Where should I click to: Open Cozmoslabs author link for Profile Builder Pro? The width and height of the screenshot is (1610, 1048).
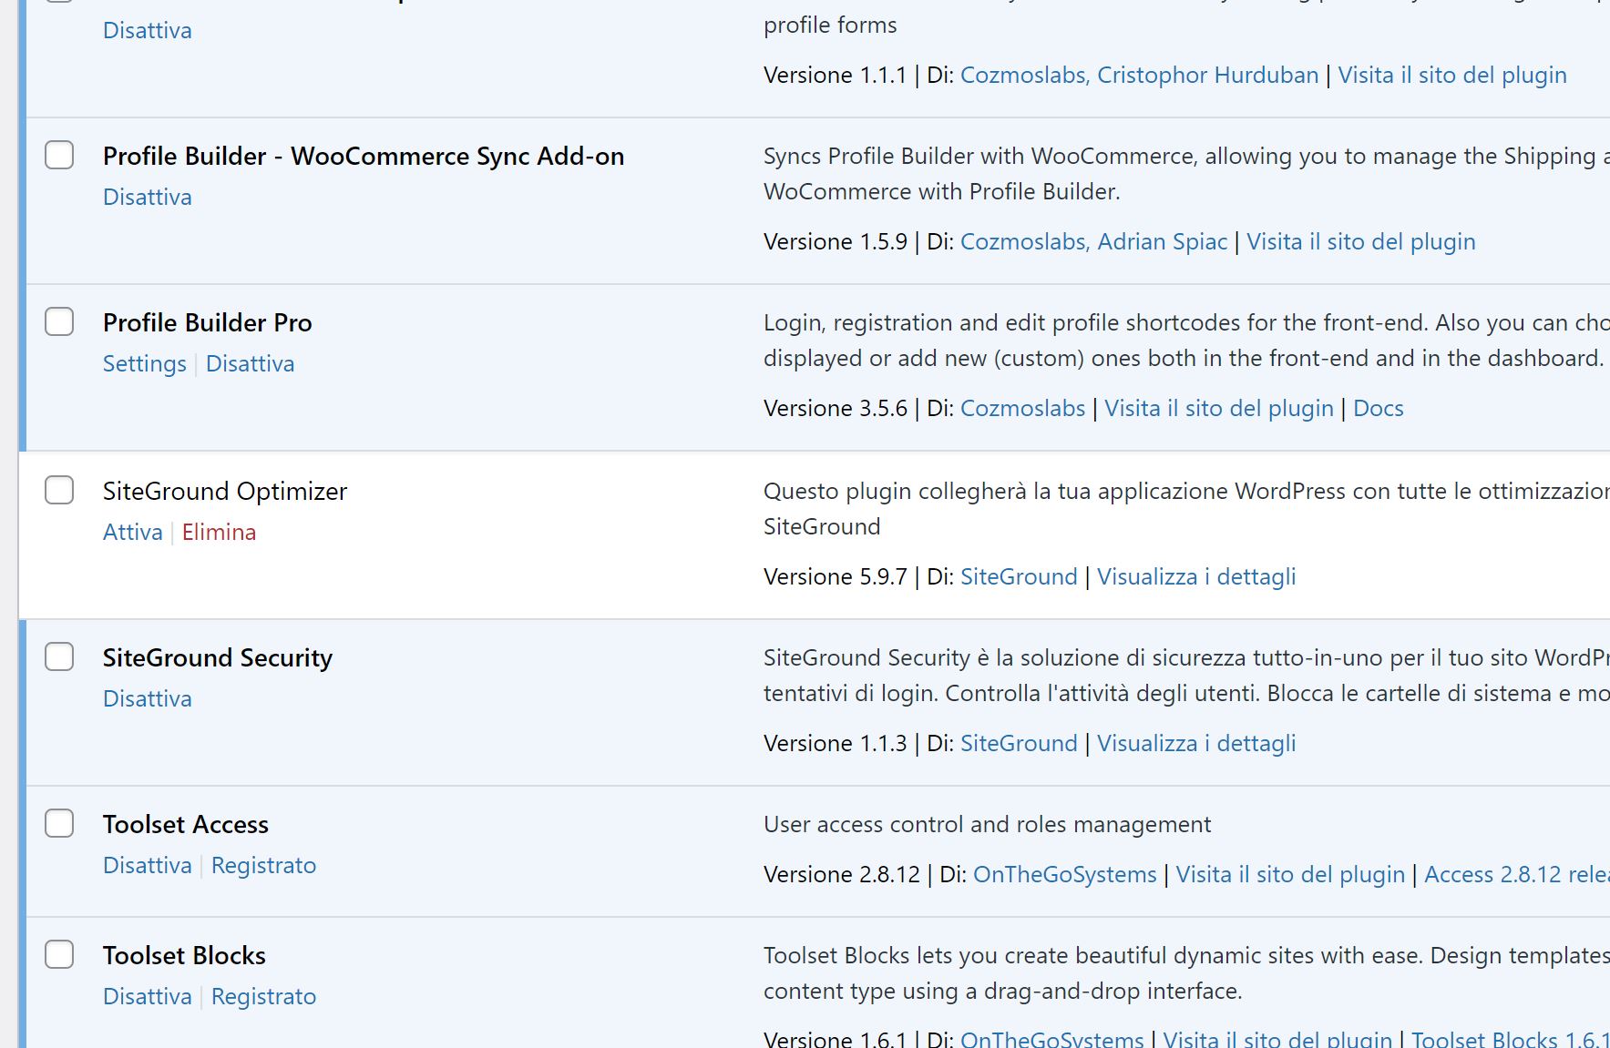point(1022,408)
